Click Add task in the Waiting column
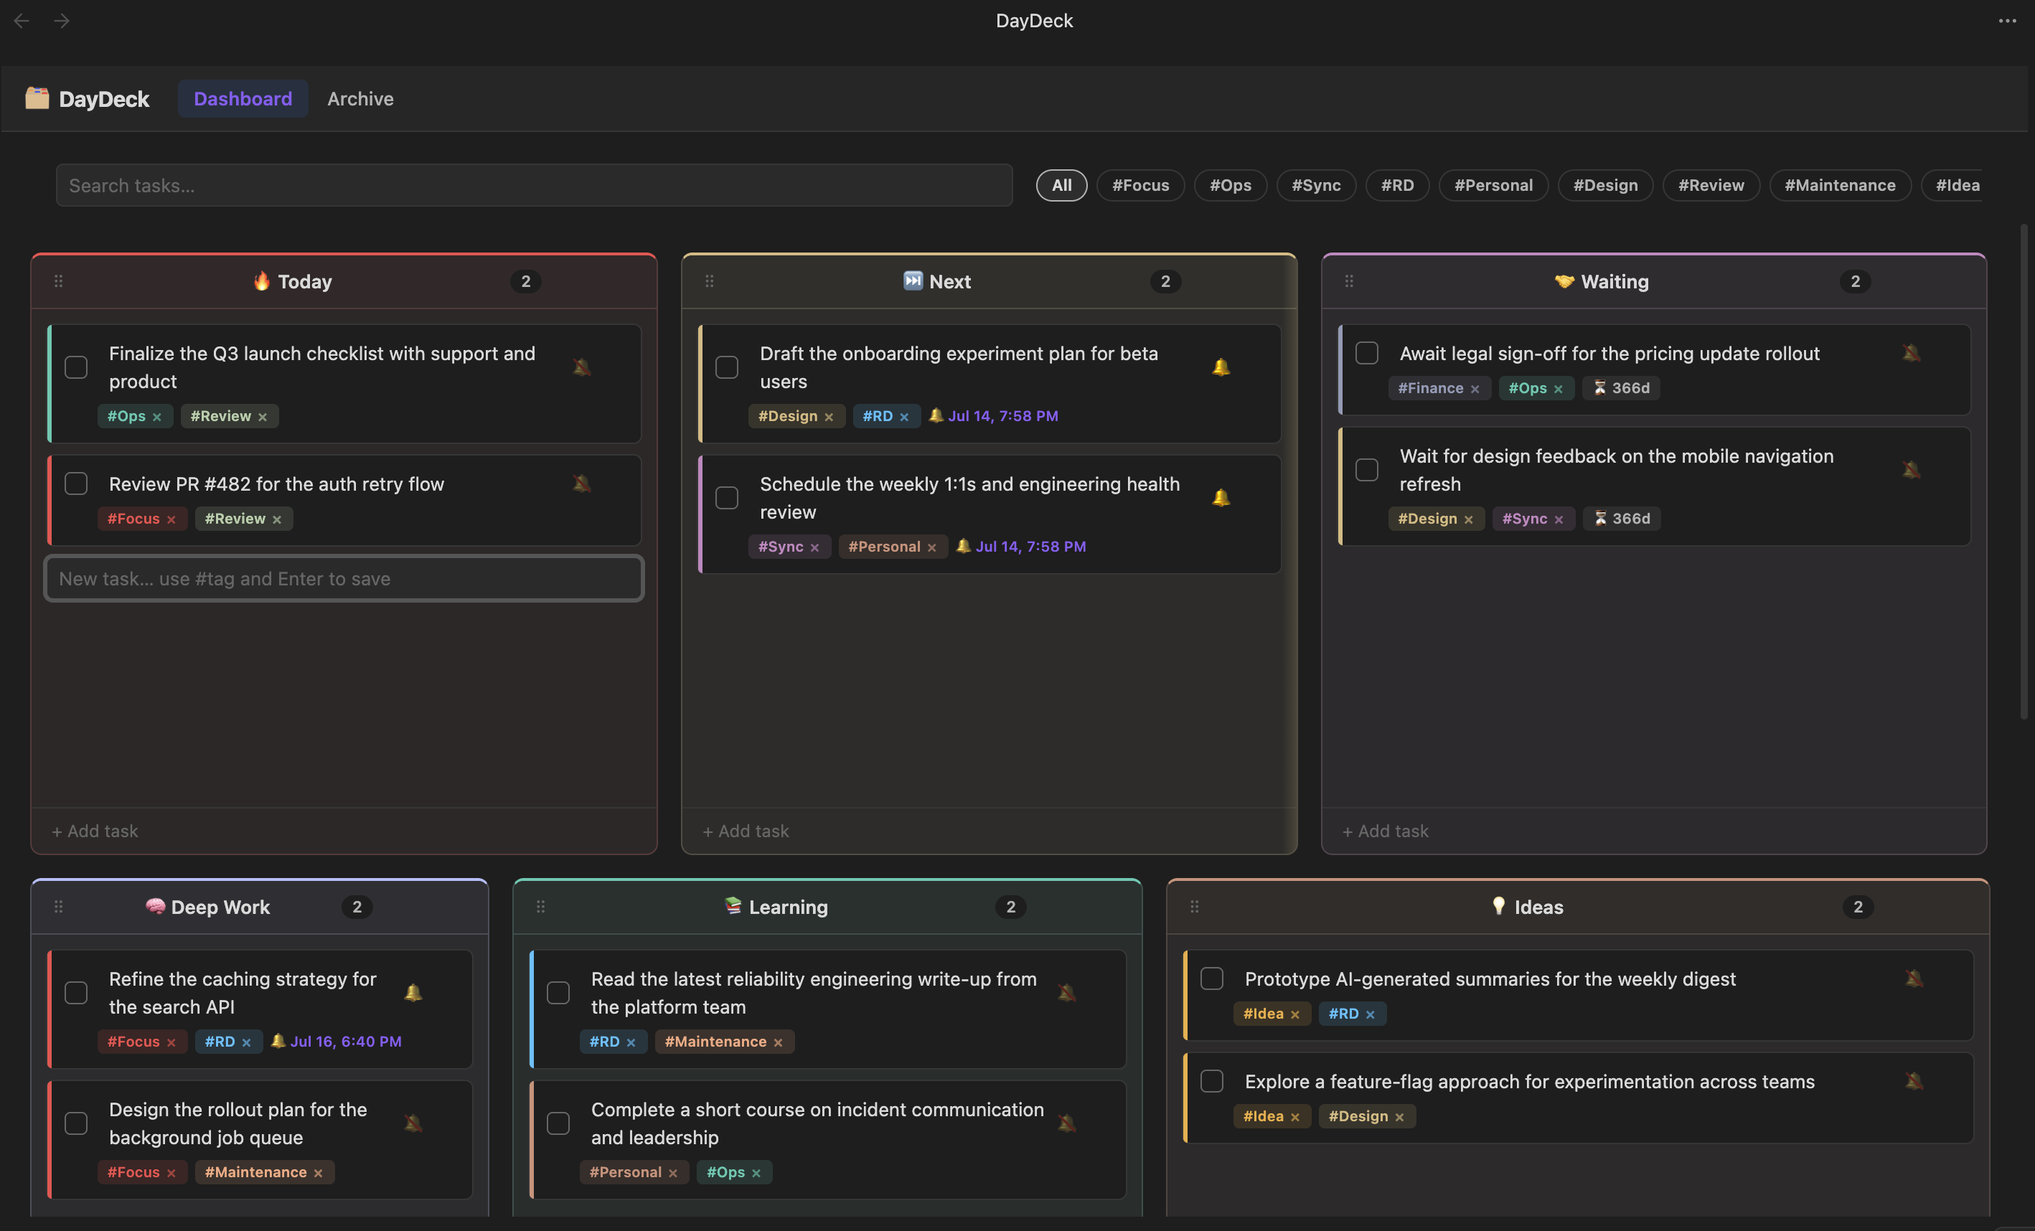The image size is (2035, 1231). pyautogui.click(x=1386, y=831)
